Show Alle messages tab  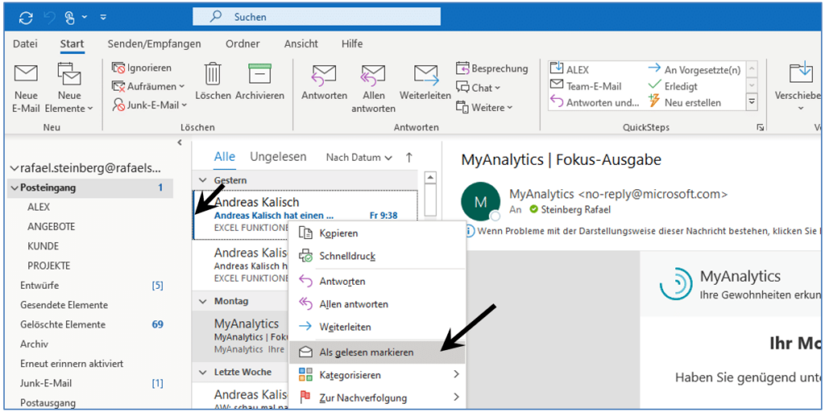click(225, 157)
